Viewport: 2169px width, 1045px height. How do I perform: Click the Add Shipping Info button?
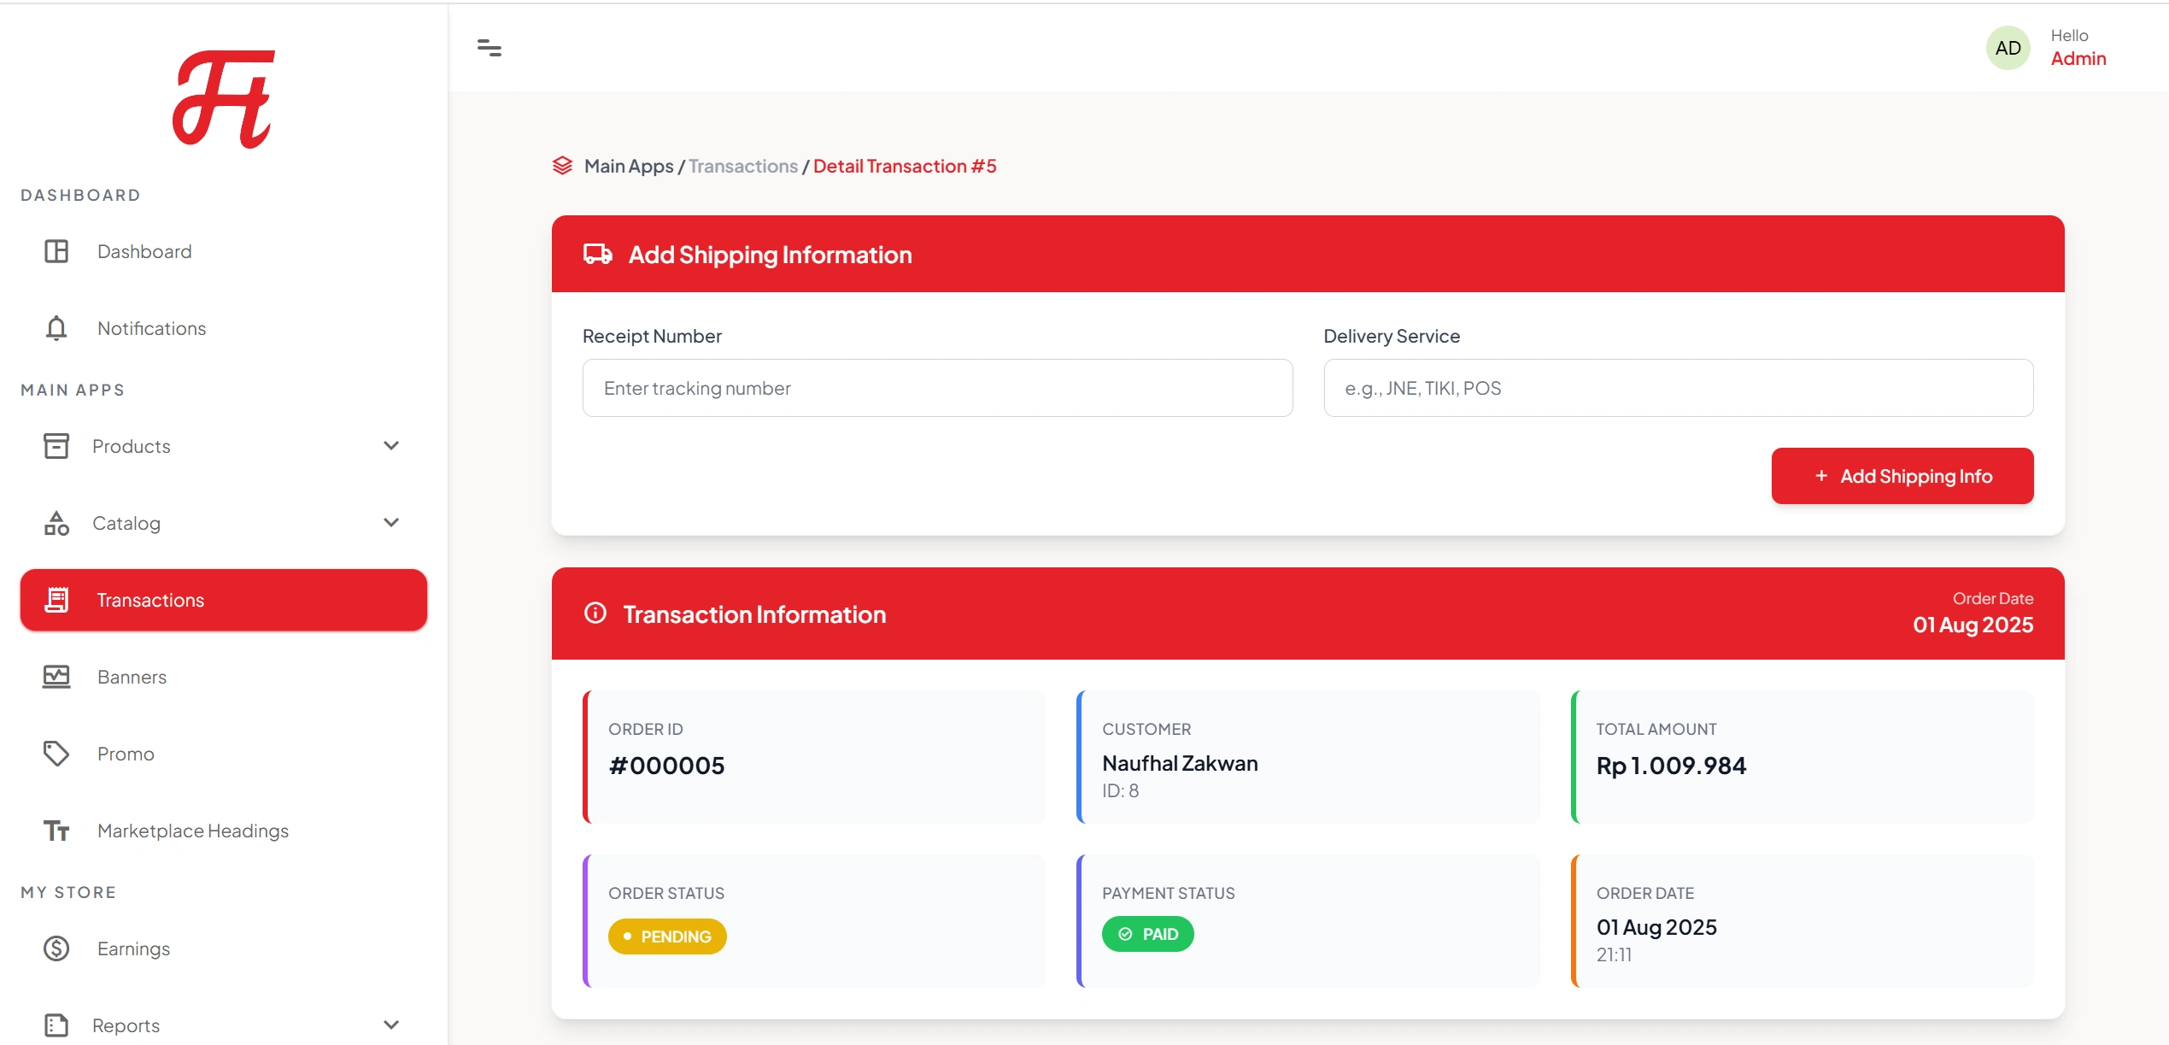1902,475
